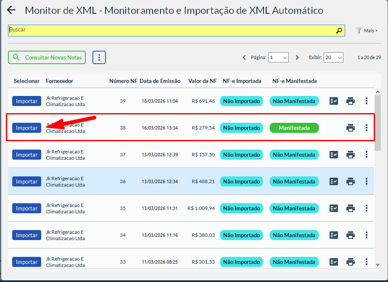This screenshot has height=282, width=388.
Task: Click Consultar Novas Notas button
Action: tap(47, 57)
